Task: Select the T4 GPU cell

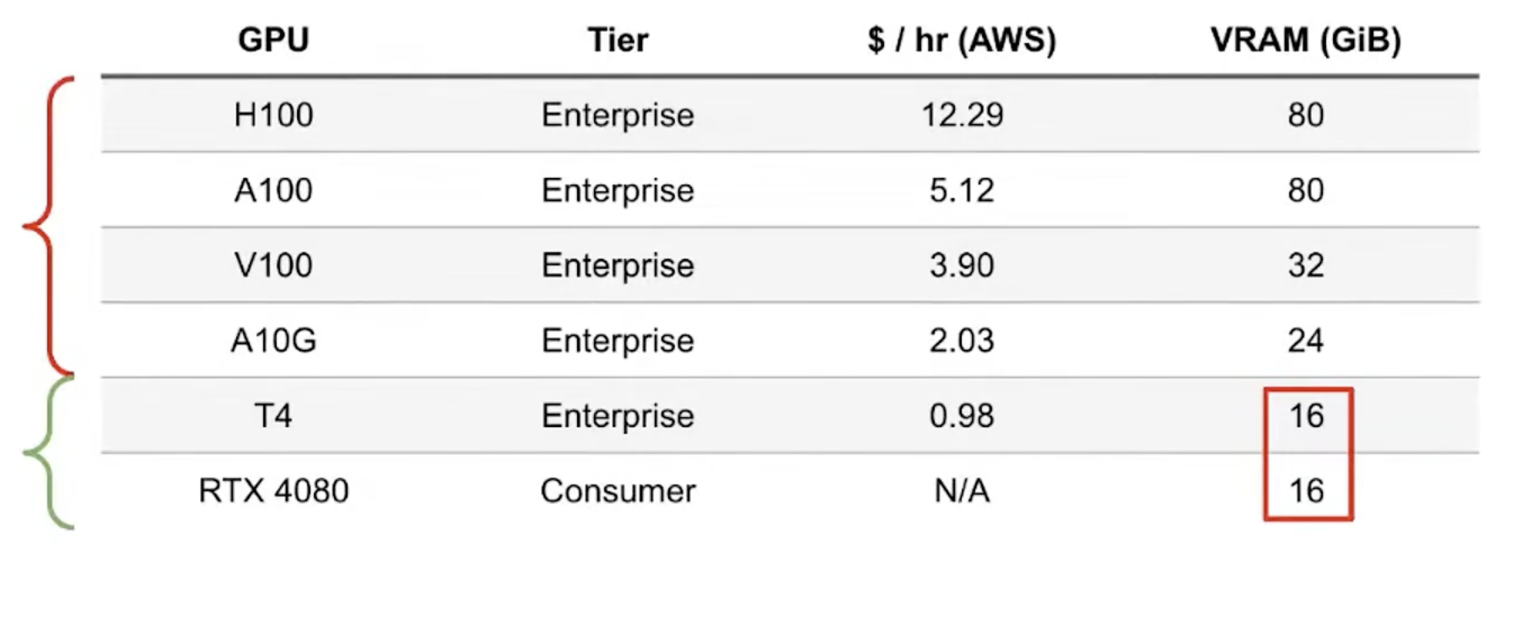Action: (273, 415)
